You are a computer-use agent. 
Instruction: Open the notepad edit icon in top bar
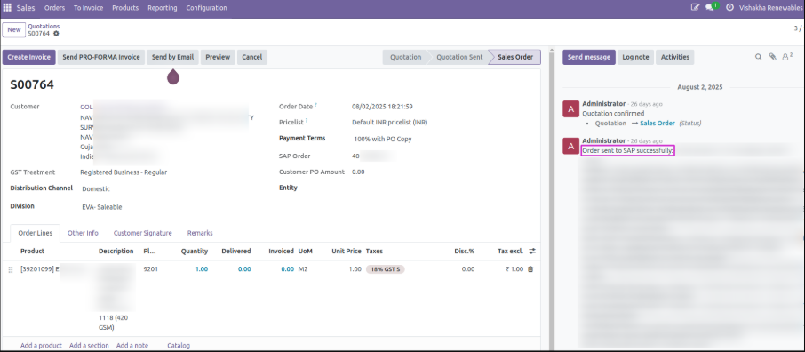click(x=695, y=8)
